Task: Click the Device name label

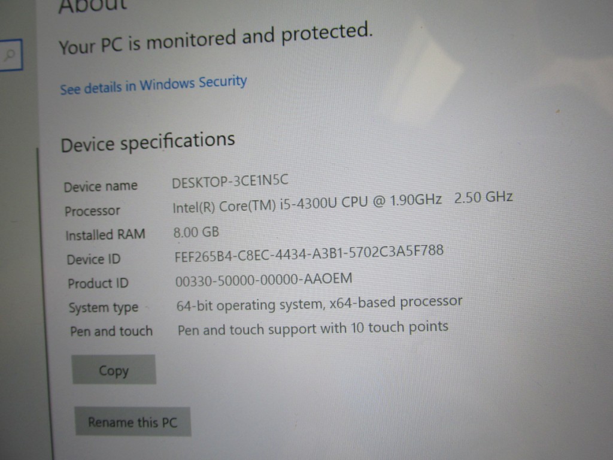Action: (x=101, y=186)
